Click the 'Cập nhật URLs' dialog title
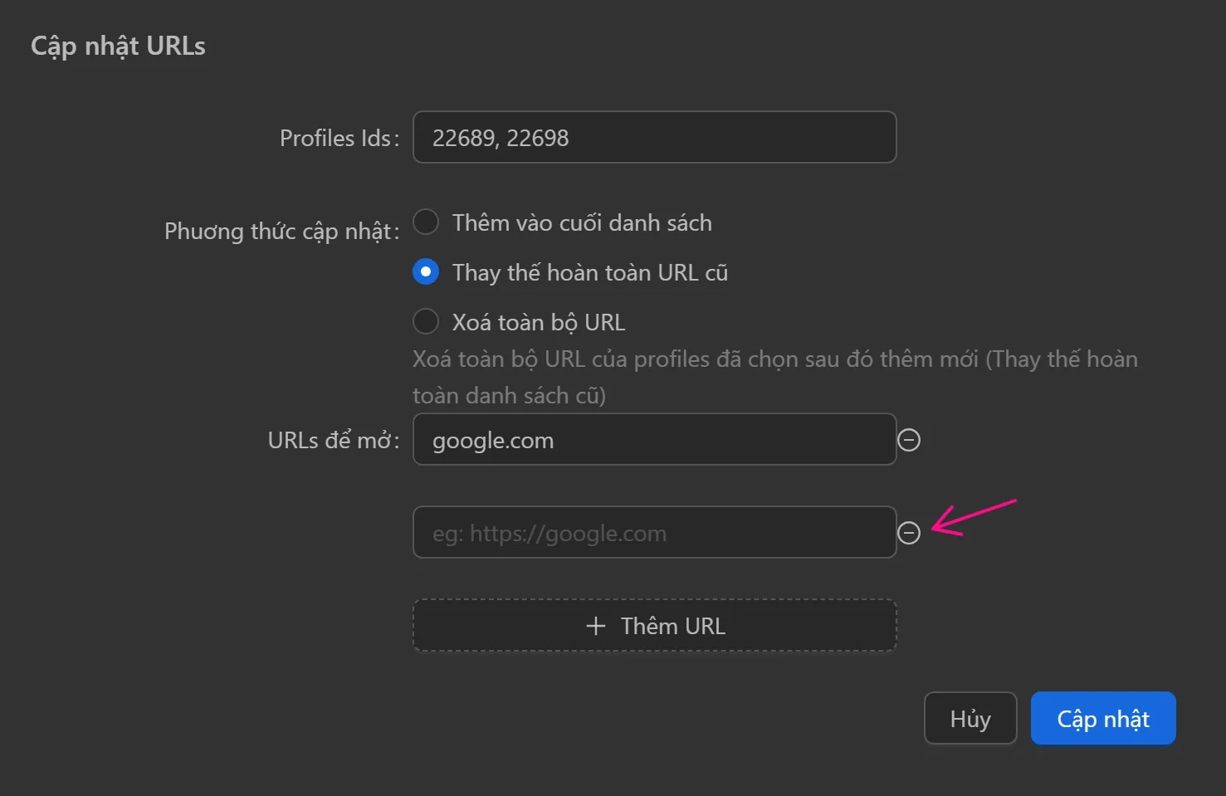 click(x=118, y=46)
